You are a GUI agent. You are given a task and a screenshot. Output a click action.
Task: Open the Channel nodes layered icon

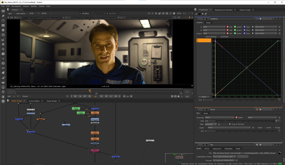(3, 25)
